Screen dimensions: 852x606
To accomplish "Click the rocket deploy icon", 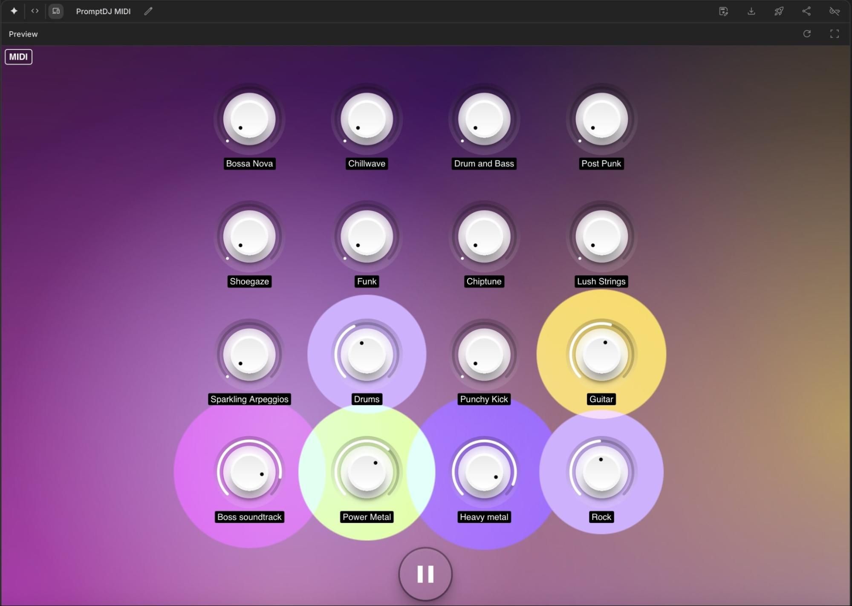I will point(779,11).
